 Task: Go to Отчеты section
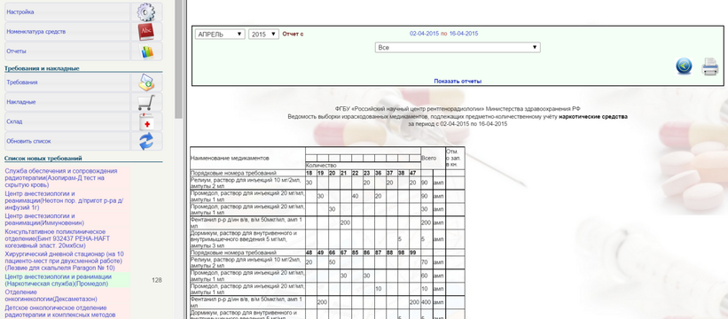67,51
